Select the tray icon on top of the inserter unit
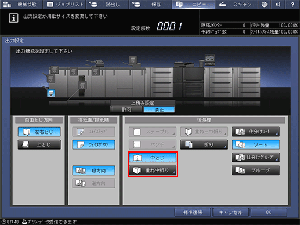 click(133, 60)
